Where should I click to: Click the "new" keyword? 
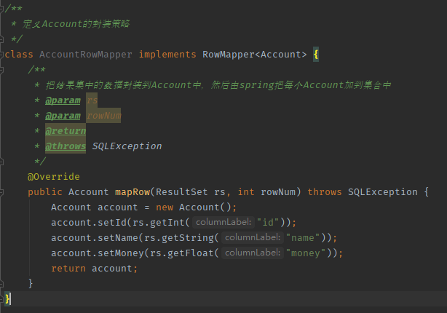pyautogui.click(x=165, y=207)
